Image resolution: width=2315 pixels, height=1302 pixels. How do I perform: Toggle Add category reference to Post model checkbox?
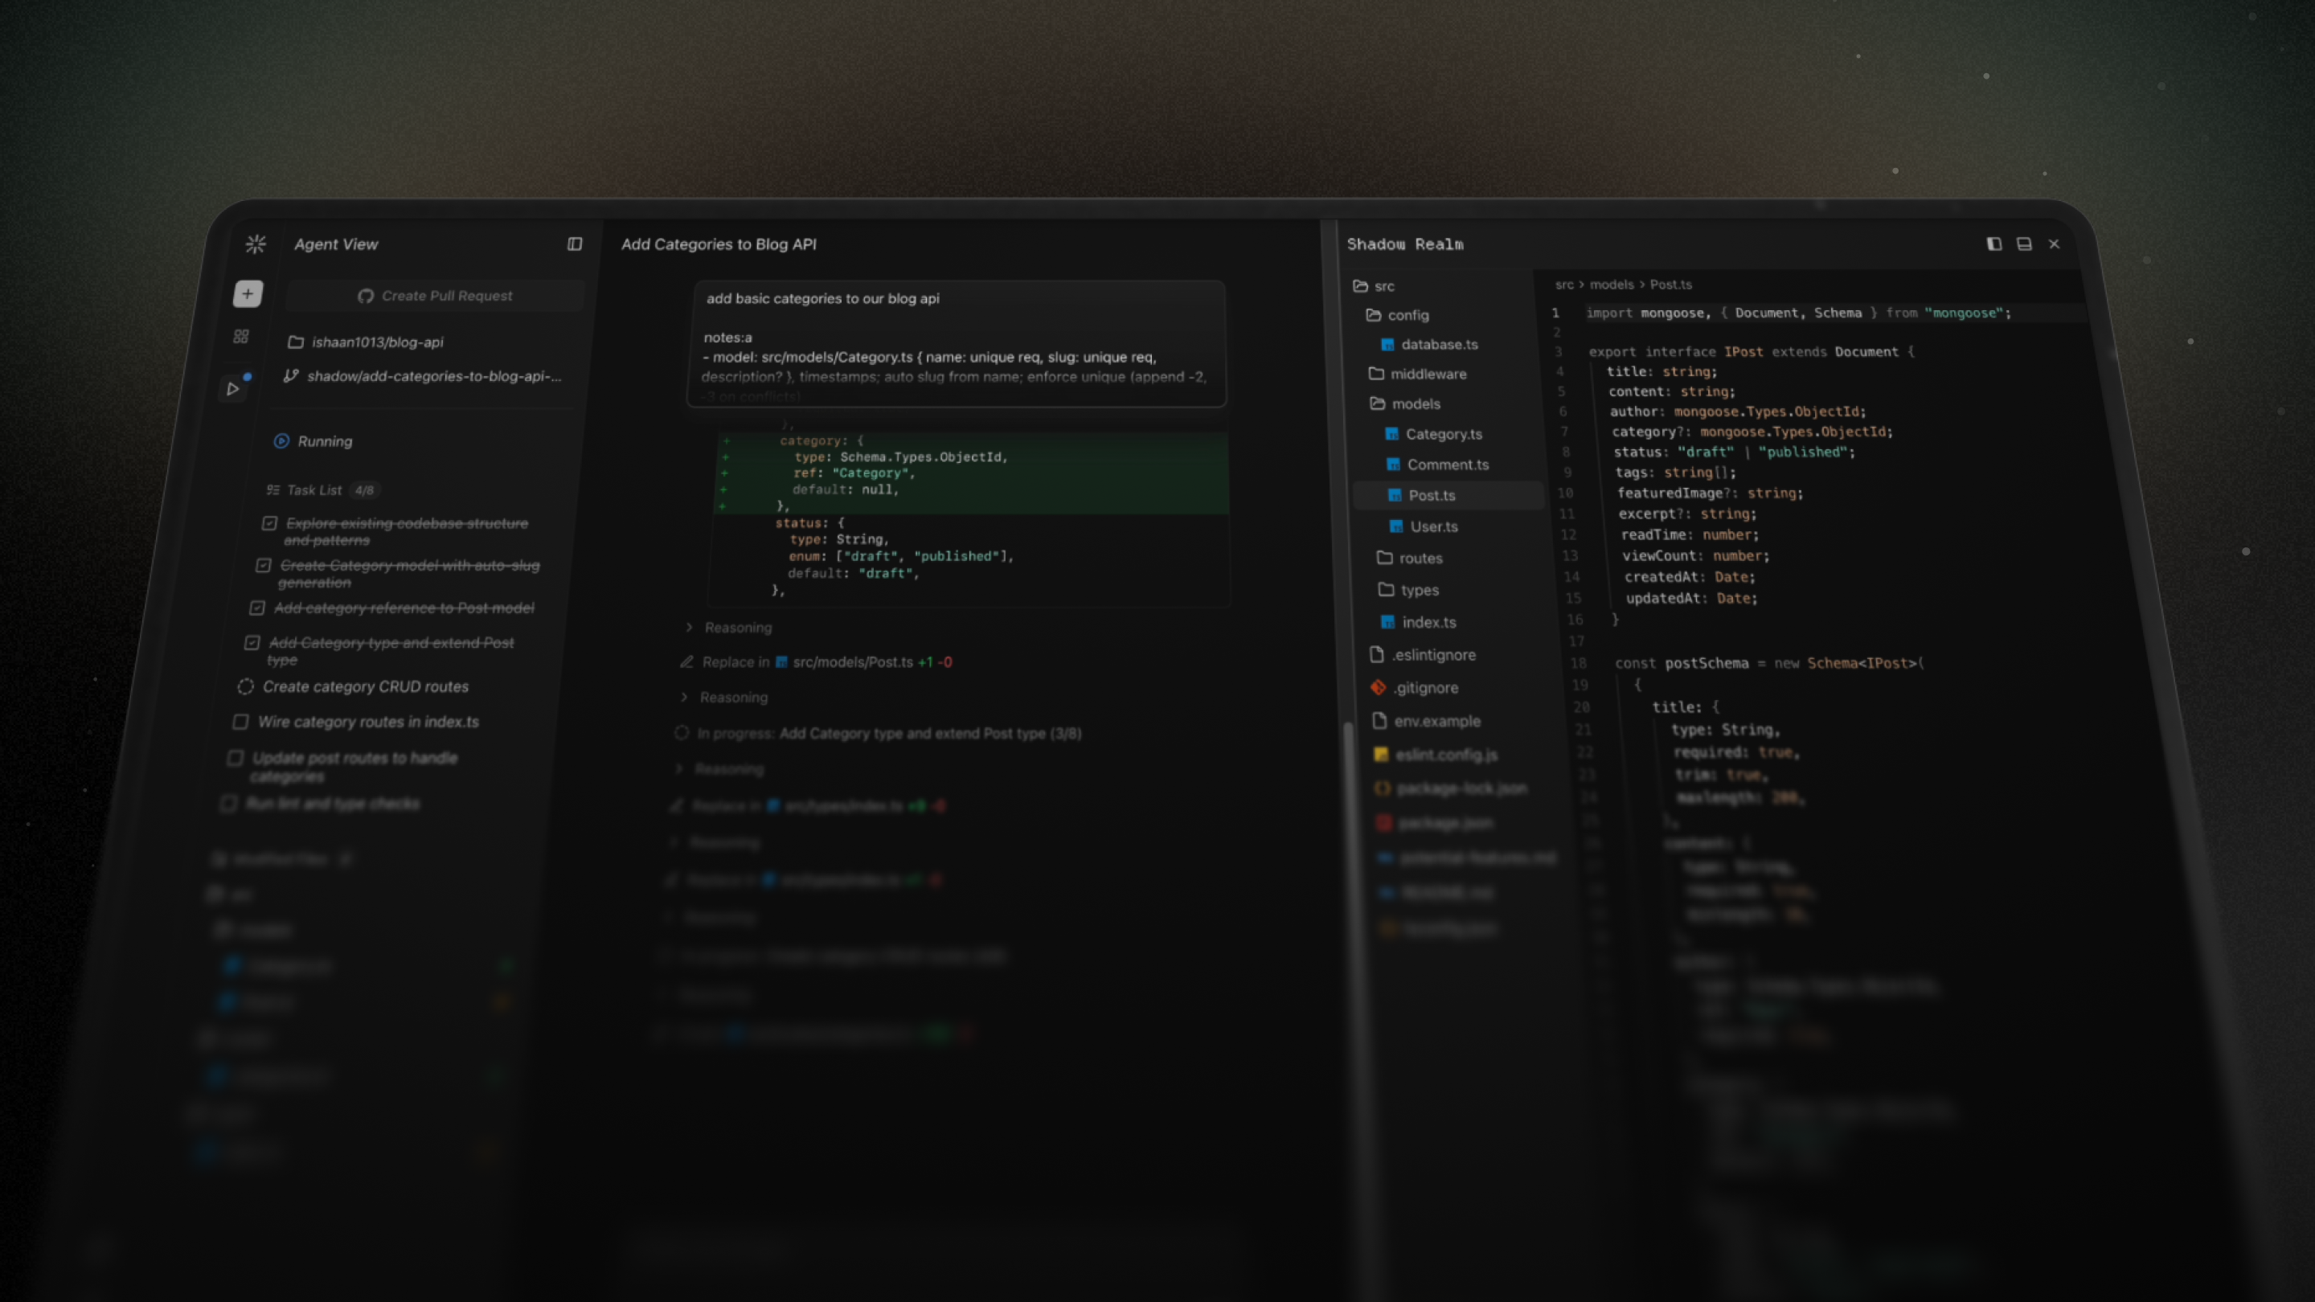click(x=257, y=608)
